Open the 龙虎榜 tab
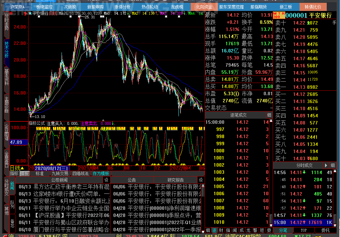 point(177,7)
